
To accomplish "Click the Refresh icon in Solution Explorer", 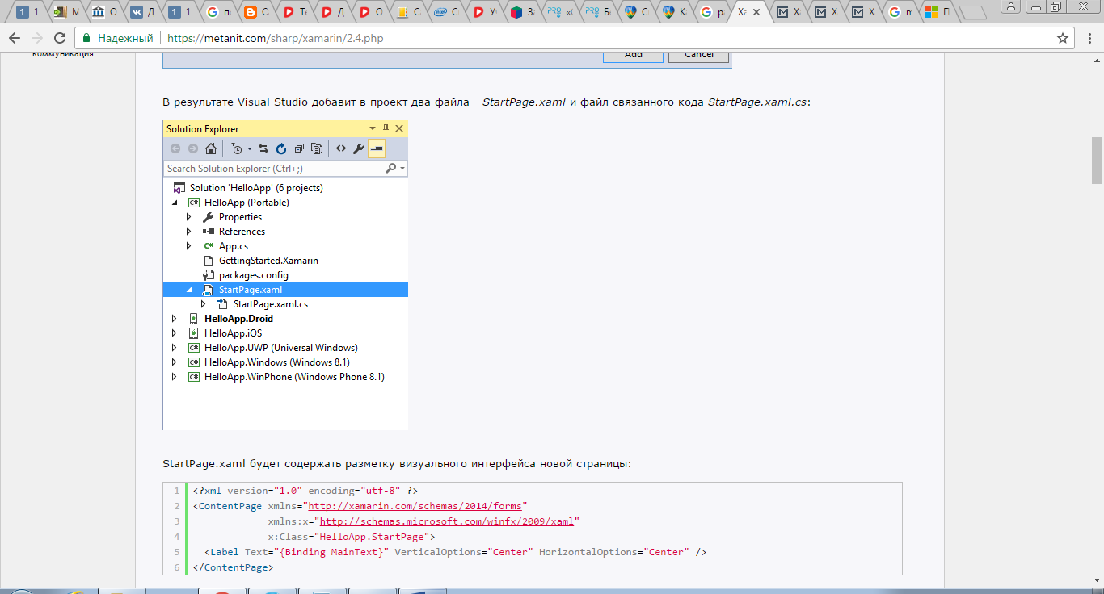I will click(281, 148).
